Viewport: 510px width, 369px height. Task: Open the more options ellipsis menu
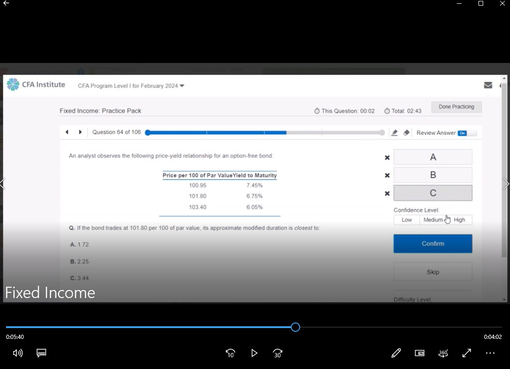coord(490,353)
